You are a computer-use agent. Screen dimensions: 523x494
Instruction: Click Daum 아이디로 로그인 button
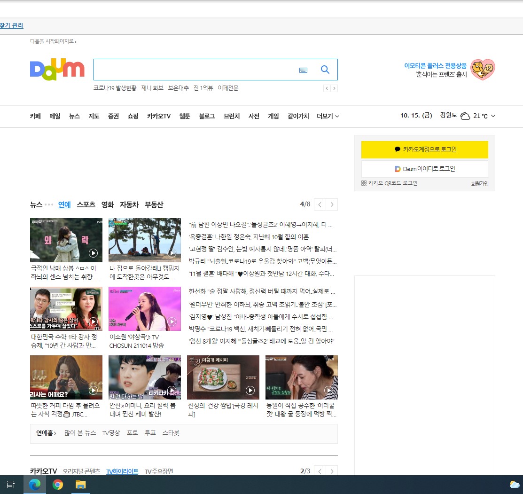click(x=425, y=169)
